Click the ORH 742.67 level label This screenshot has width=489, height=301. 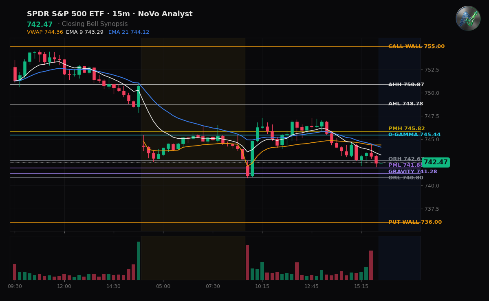(x=406, y=159)
